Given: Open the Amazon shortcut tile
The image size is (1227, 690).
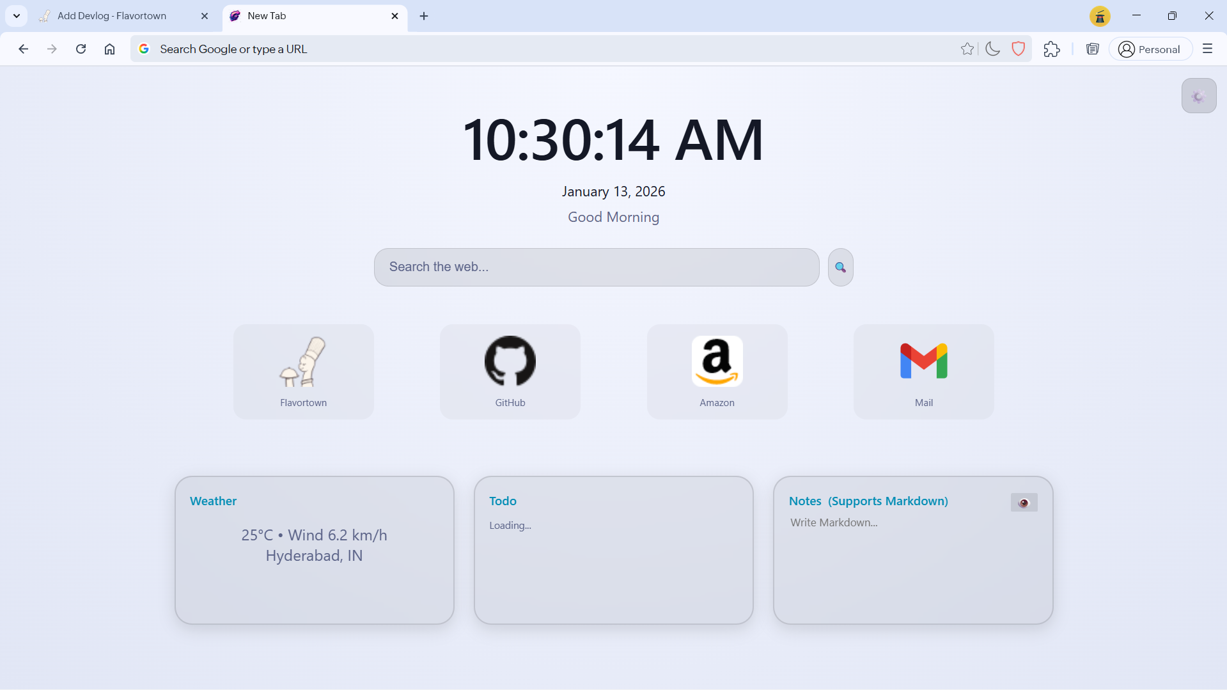Looking at the screenshot, I should coord(717,372).
